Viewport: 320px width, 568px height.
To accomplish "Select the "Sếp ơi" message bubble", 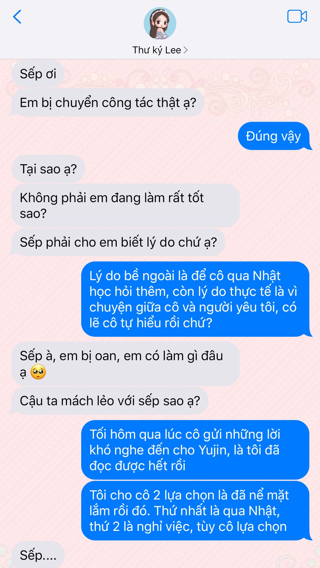I will click(x=38, y=74).
